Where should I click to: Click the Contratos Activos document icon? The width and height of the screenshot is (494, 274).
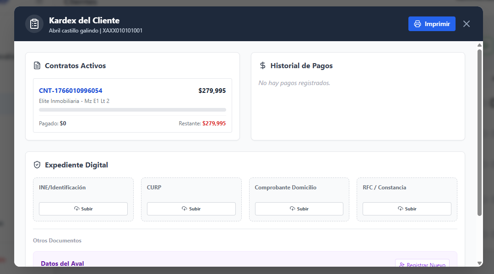[x=38, y=66]
